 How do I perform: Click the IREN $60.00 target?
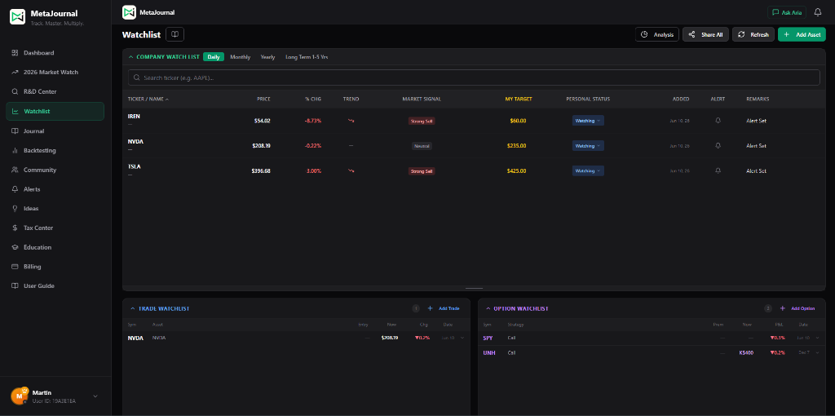coord(518,121)
